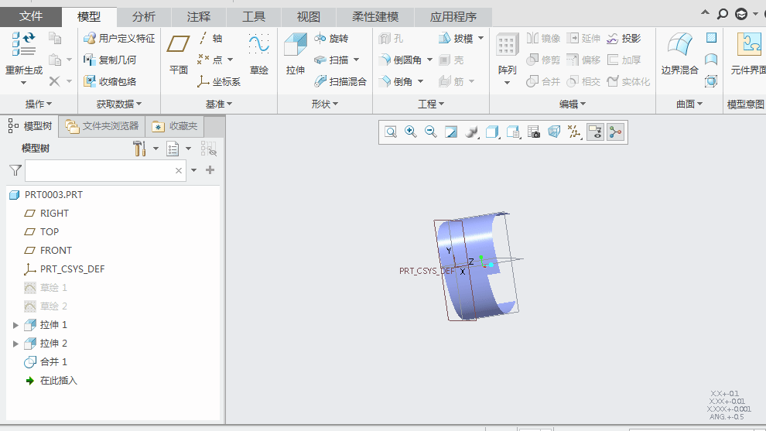Screen dimensions: 766x431
Task: Click the model tree filter funnel icon
Action: tap(15, 170)
